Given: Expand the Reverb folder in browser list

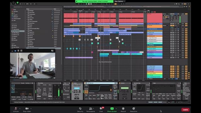Looking at the screenshot, I should click(x=27, y=45).
